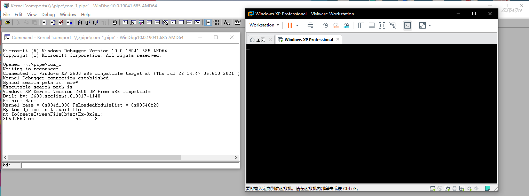Click the Options toolbar icon in WinDbg

point(238,22)
